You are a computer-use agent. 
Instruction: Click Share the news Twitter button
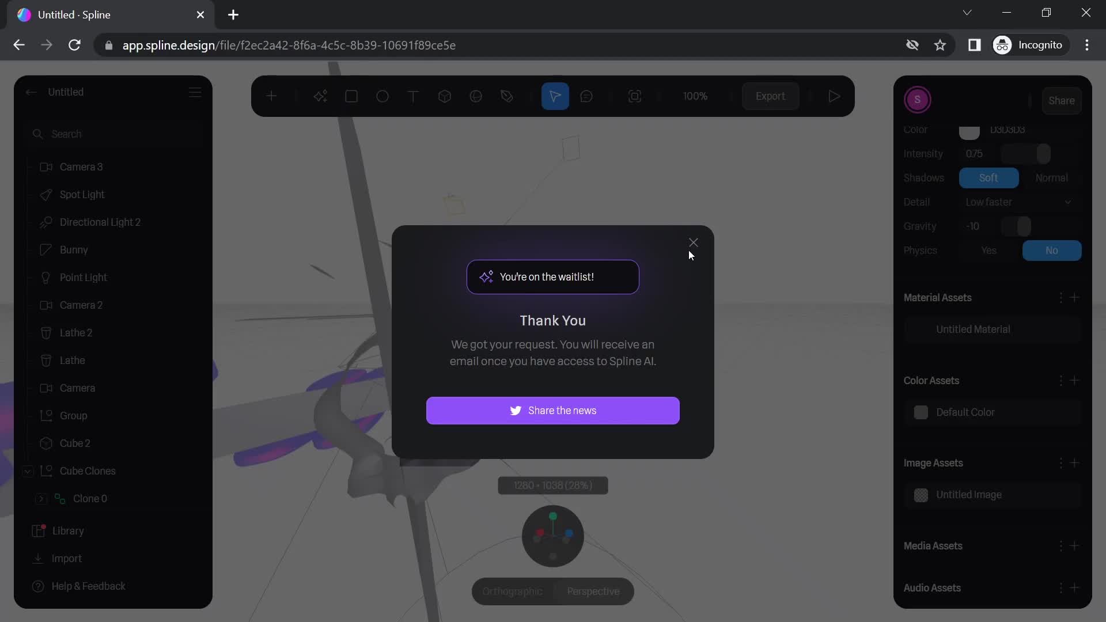[553, 410]
